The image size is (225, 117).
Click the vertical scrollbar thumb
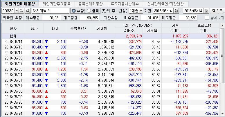point(222,56)
